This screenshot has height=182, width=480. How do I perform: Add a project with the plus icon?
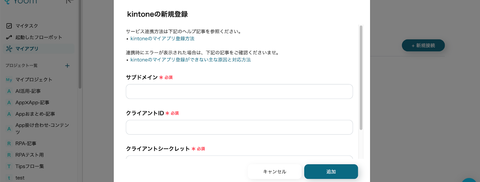point(67,66)
